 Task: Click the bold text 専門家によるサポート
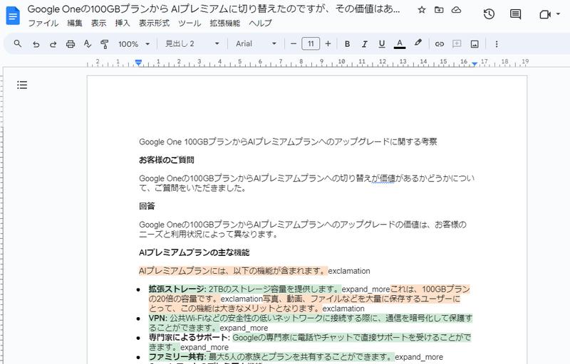coord(188,338)
